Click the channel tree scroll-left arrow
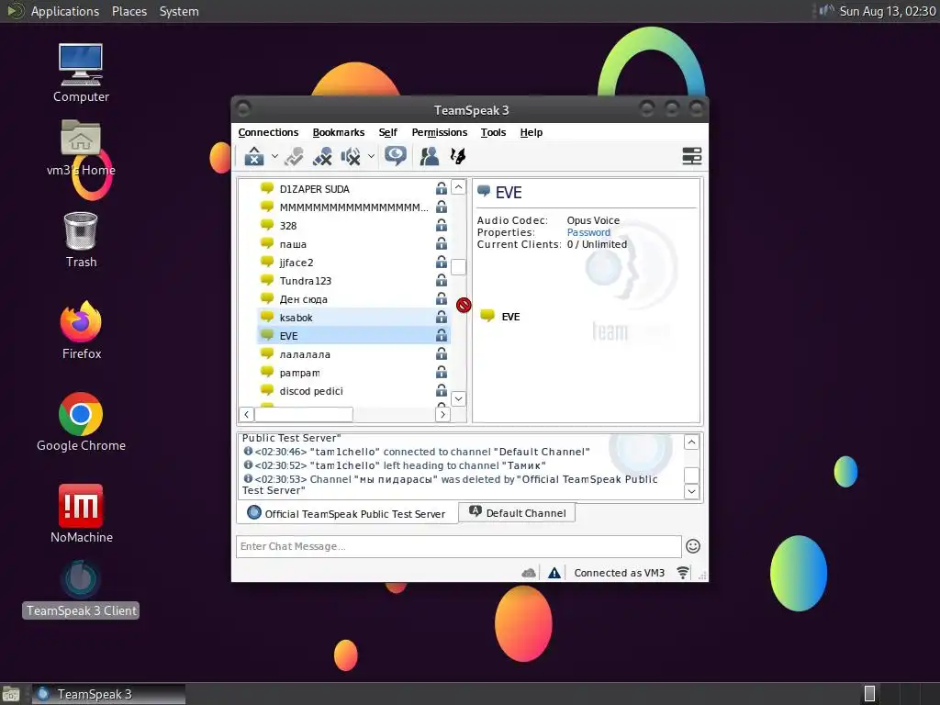 [246, 414]
